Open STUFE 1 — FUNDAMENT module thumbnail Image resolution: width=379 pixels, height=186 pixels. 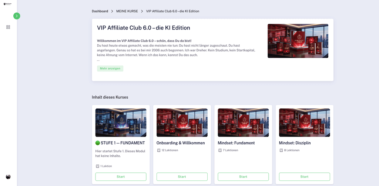click(x=121, y=123)
